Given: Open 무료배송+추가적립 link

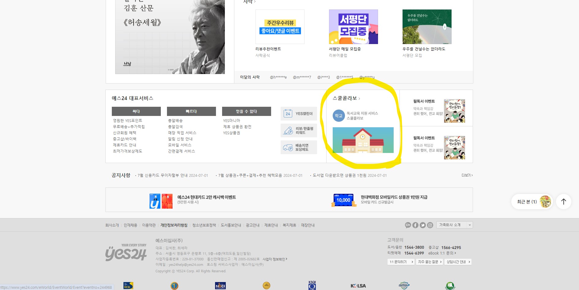Looking at the screenshot, I should [129, 127].
